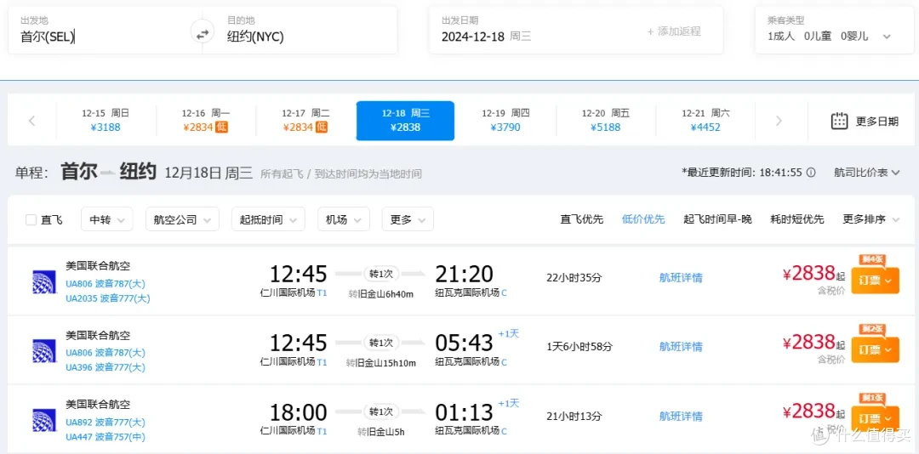The image size is (919, 454).
Task: Open 航班详情 for the 1天6小时58分 flight
Action: tap(681, 347)
